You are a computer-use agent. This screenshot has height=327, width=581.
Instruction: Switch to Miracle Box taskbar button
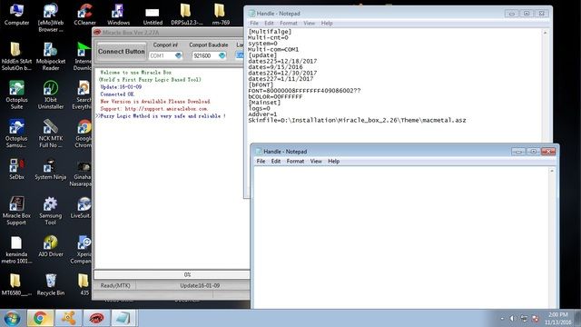point(96,318)
